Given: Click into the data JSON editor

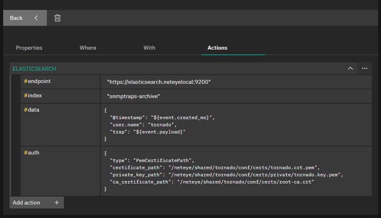Looking at the screenshot, I should coord(236,125).
